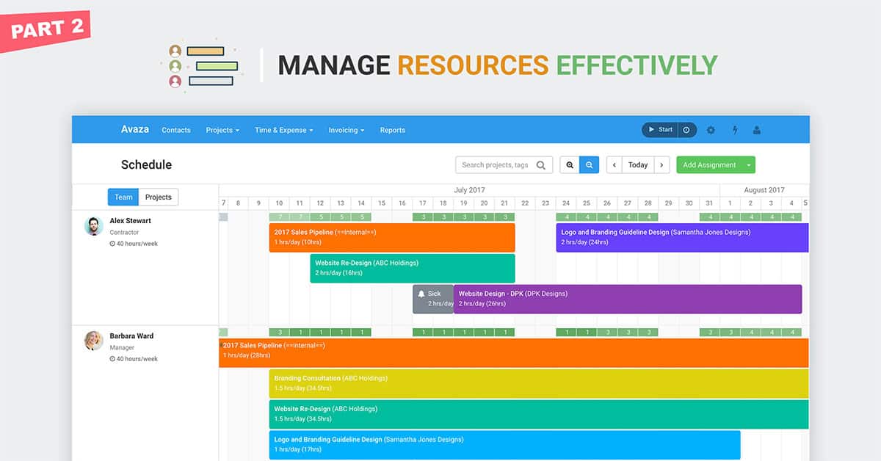Image resolution: width=881 pixels, height=461 pixels.
Task: Click the settings gear icon
Action: click(711, 130)
